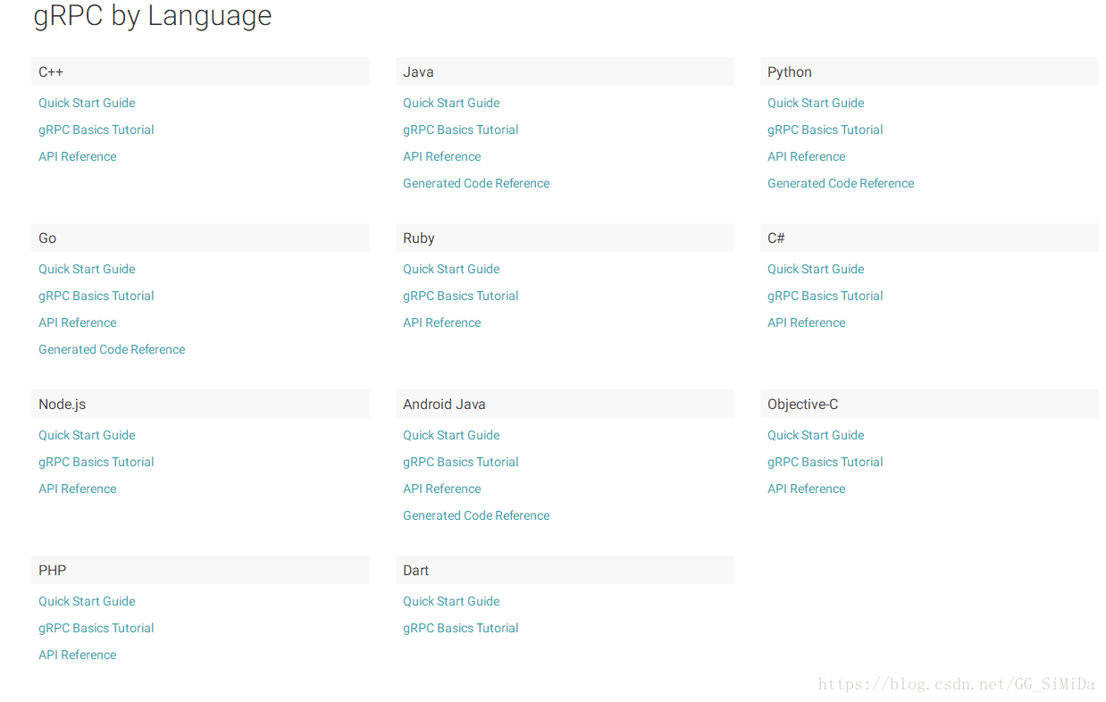Open the Objective-C API Reference link
Image resolution: width=1106 pixels, height=702 pixels.
[807, 489]
